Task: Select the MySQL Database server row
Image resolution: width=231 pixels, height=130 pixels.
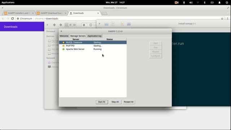Action: point(93,43)
